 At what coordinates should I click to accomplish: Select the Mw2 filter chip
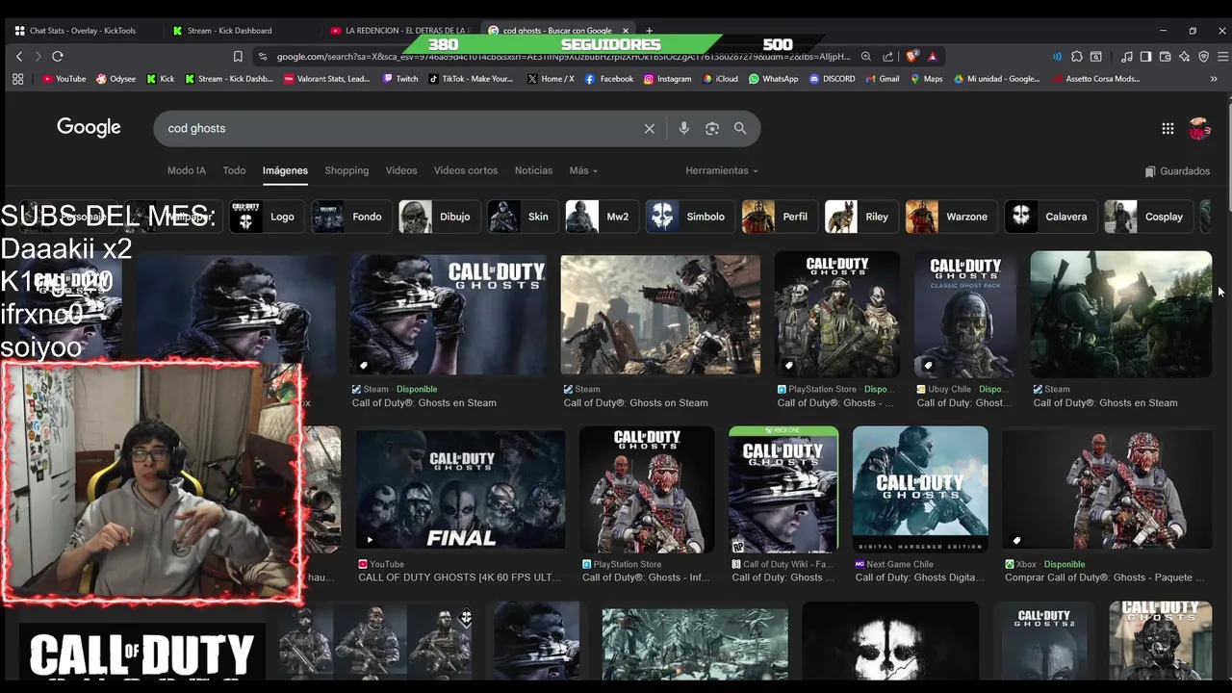601,217
